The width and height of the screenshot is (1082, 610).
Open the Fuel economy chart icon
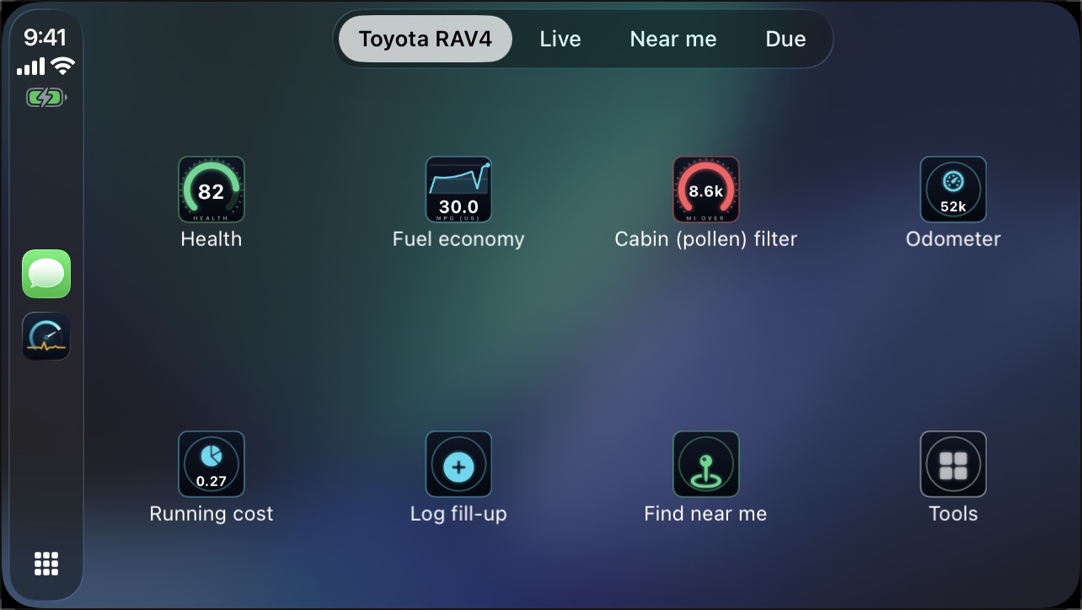(x=458, y=190)
